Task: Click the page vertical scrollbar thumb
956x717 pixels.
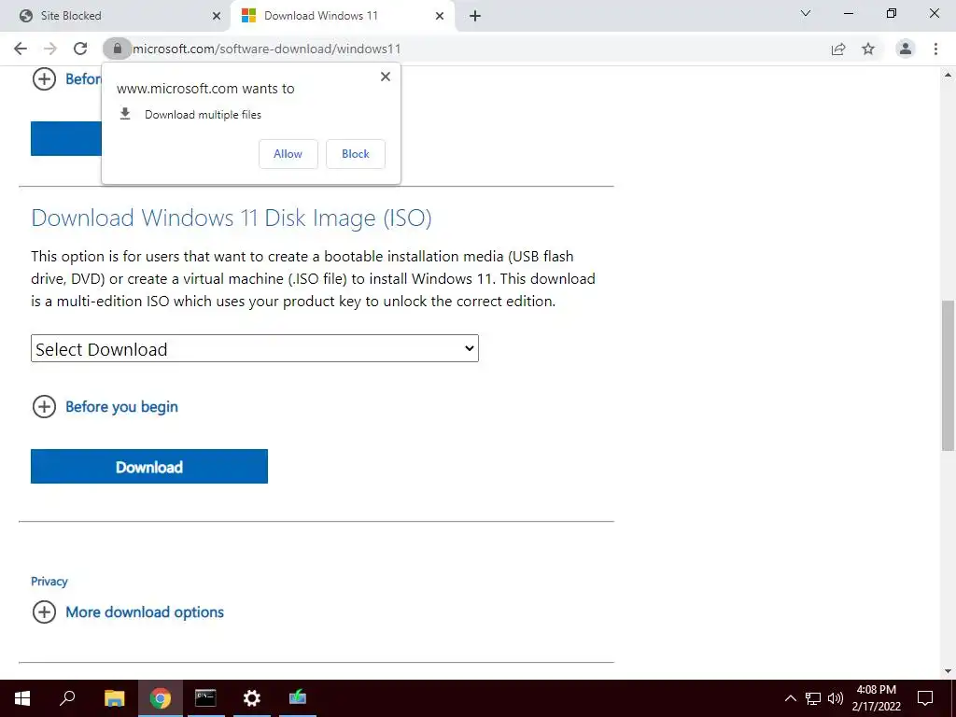Action: (948, 375)
